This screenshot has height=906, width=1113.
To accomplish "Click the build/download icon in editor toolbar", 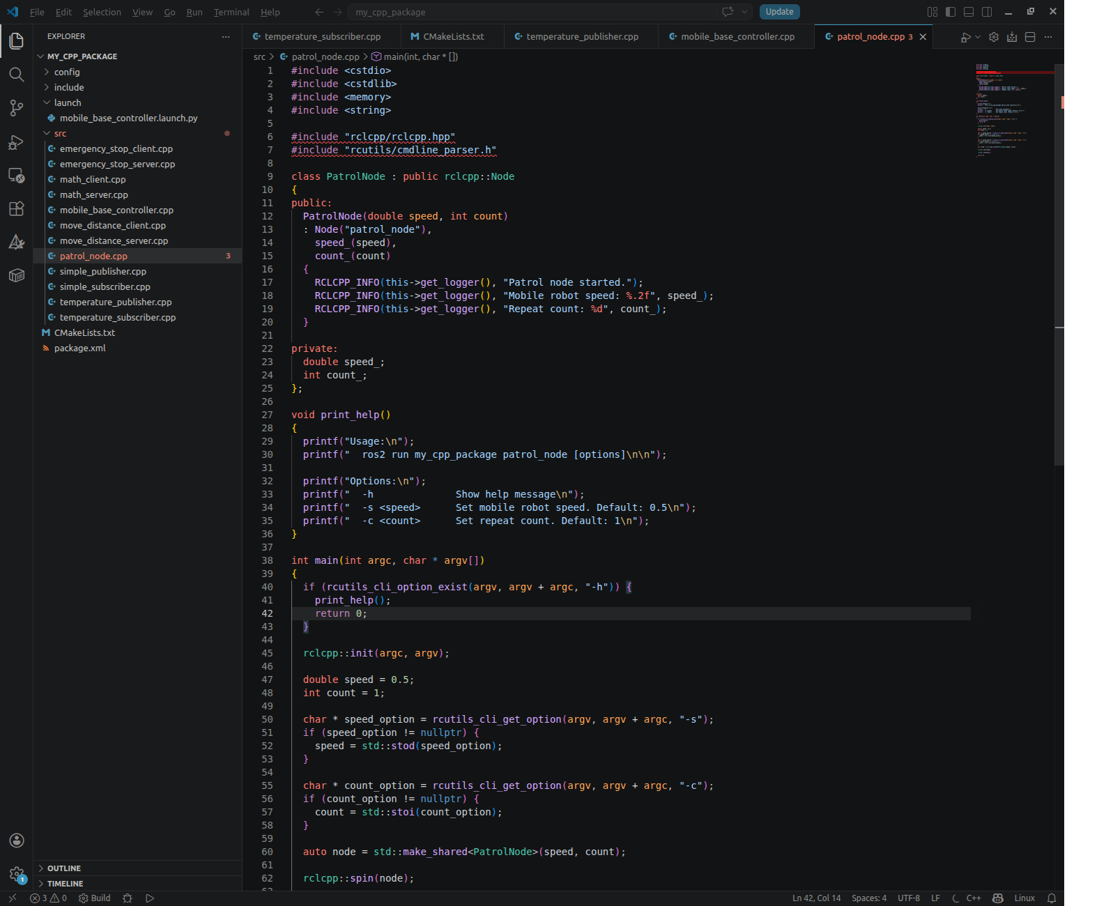I will [x=1012, y=37].
